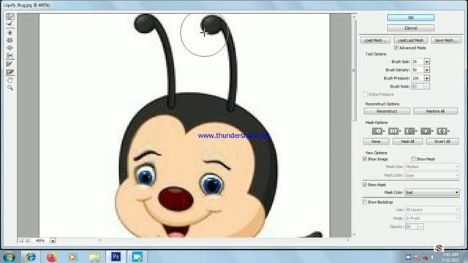This screenshot has height=263, width=468.
Task: Click the backdrop Mode In Front dropdown
Action: [x=432, y=218]
